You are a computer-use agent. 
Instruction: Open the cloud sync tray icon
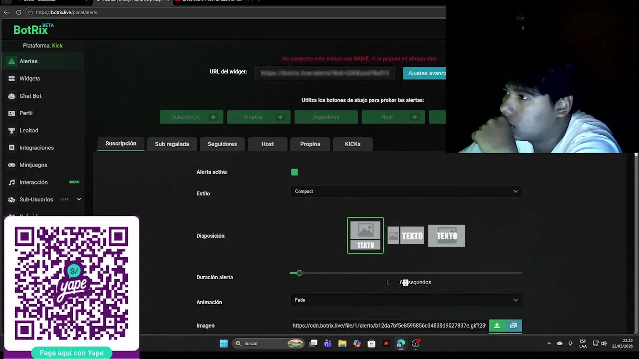(560, 343)
